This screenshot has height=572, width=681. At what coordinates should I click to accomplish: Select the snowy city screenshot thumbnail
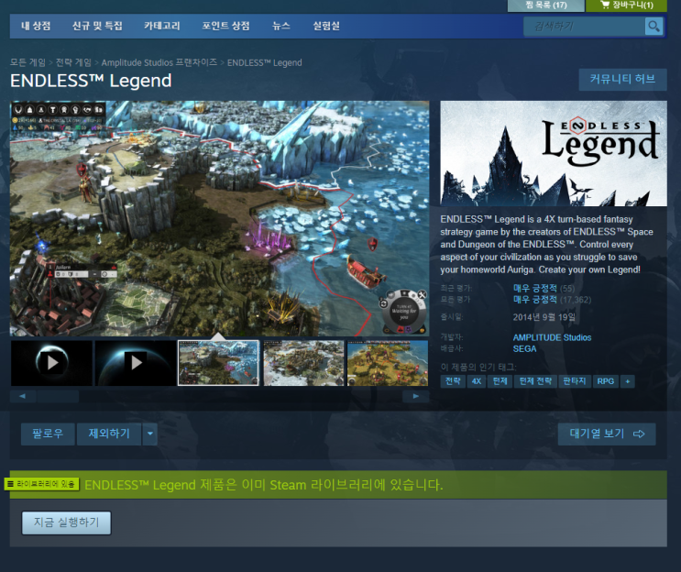[x=303, y=363]
